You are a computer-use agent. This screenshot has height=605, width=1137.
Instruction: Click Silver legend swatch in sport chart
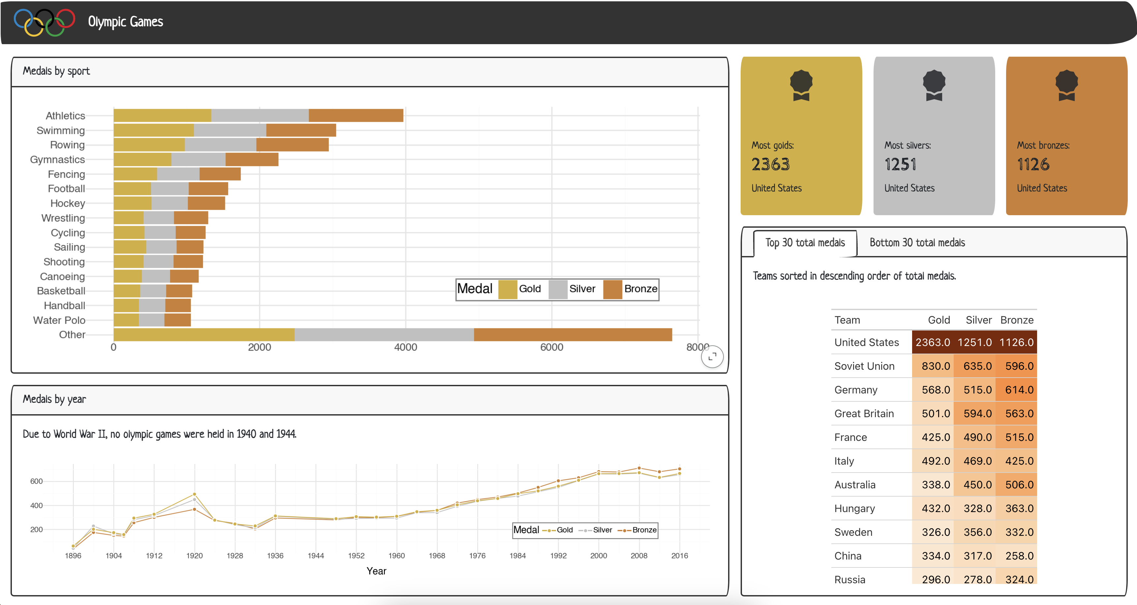(x=558, y=289)
